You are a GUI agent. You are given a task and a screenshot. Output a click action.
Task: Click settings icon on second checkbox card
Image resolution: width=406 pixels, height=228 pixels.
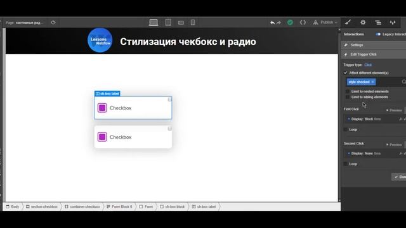[x=169, y=129]
